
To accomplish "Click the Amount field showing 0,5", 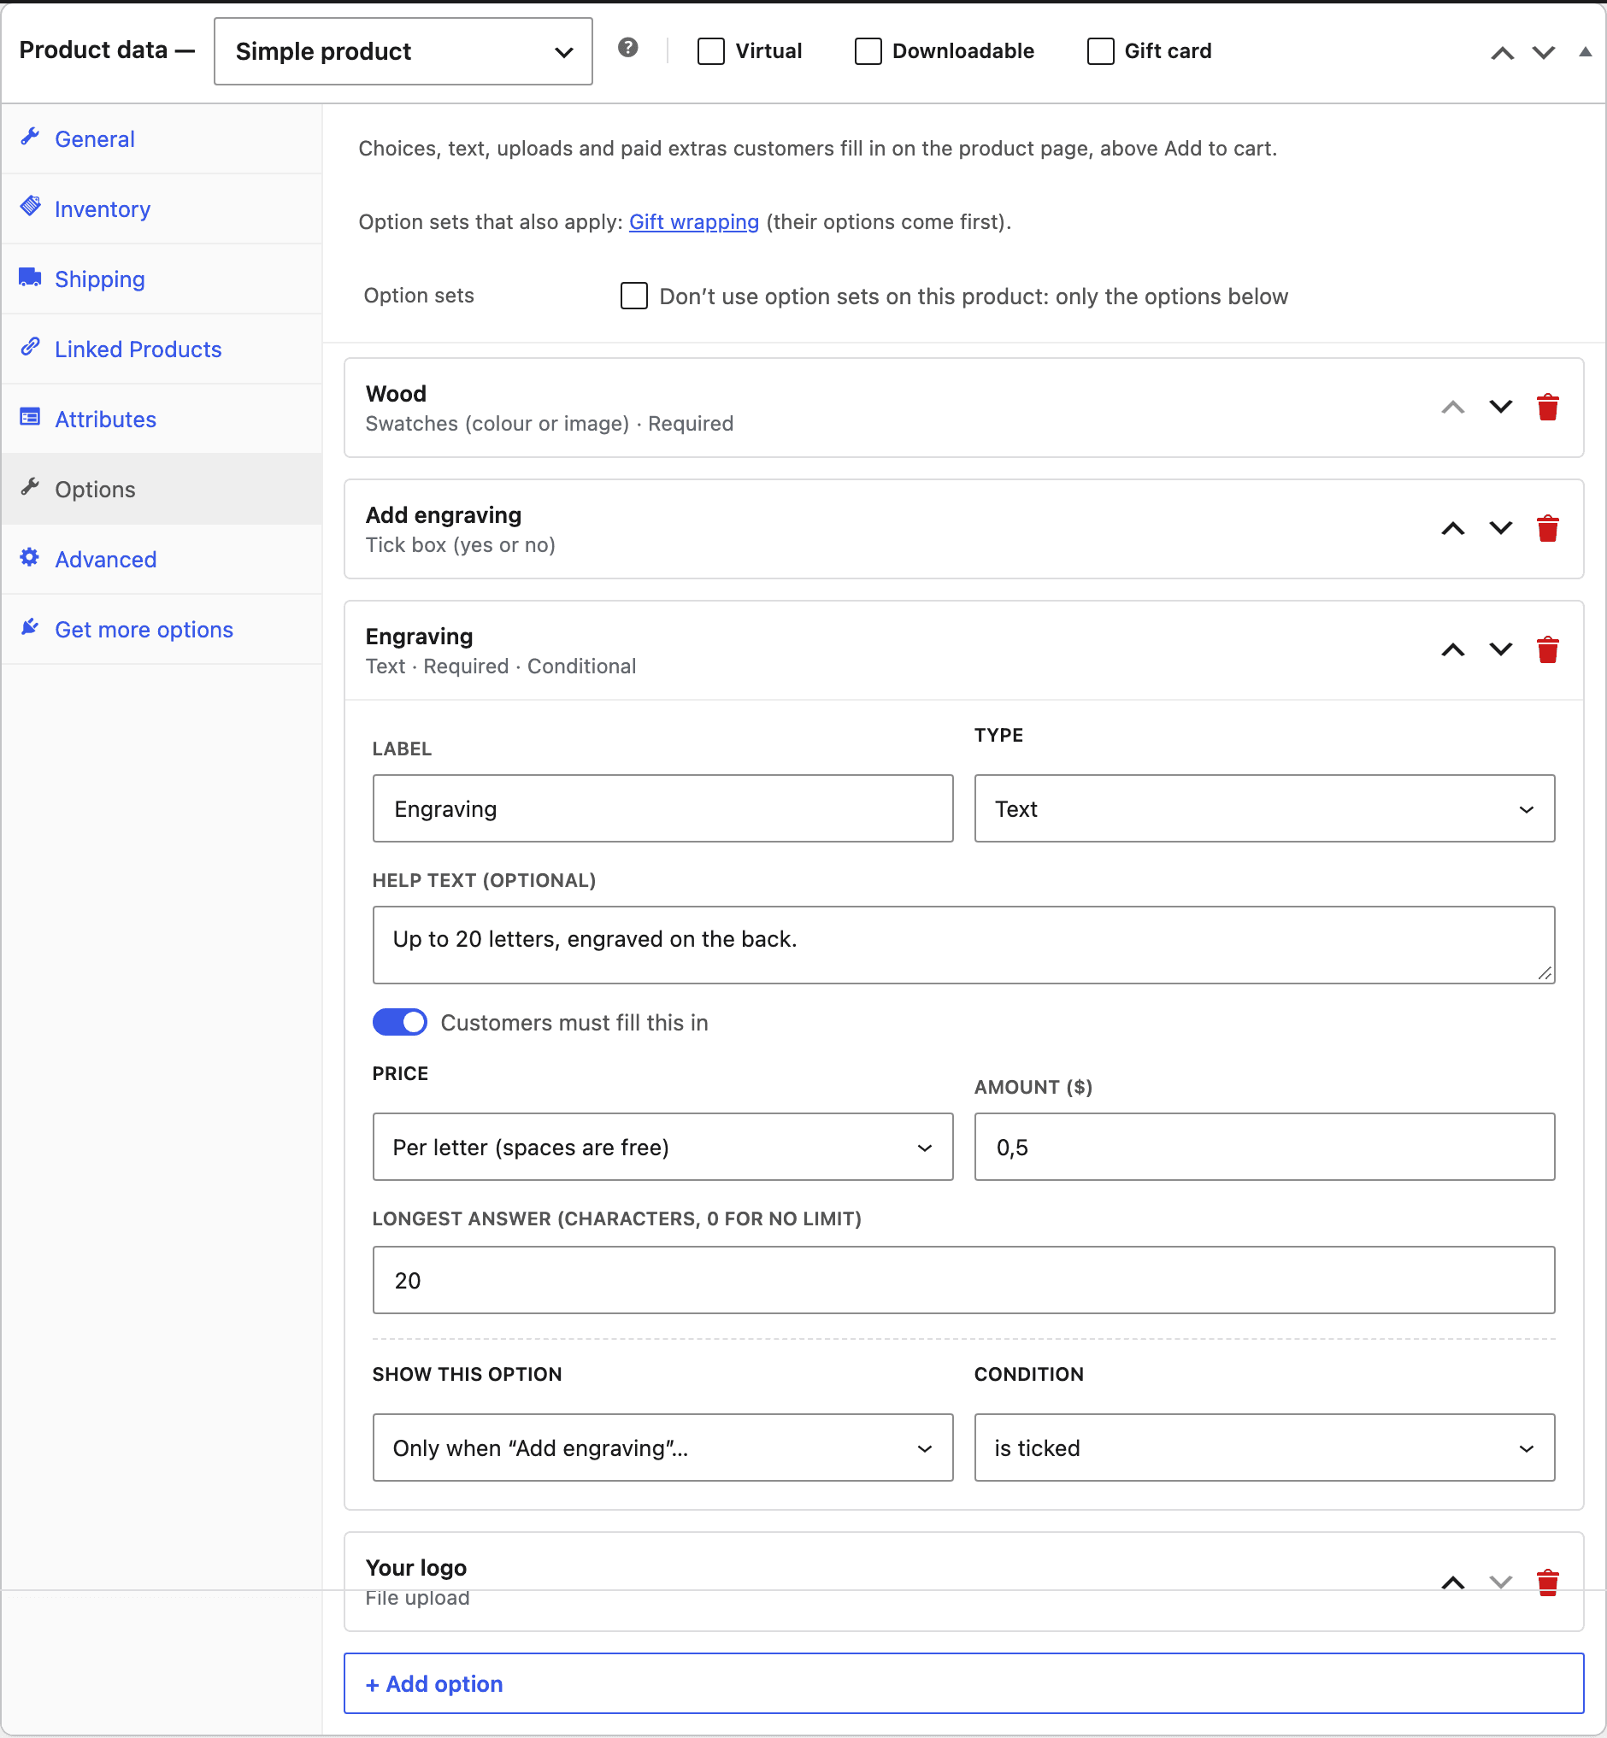I will [1263, 1147].
